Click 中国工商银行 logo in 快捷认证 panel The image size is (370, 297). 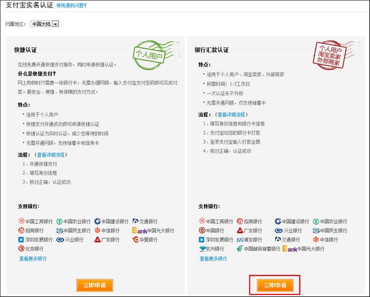35,221
